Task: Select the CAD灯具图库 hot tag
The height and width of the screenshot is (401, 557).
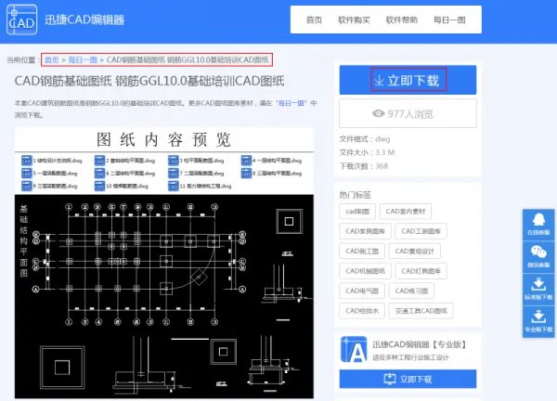Action: click(421, 271)
